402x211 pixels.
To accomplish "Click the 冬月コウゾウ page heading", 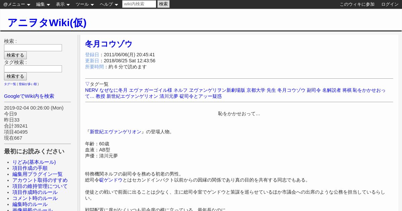I will click(x=109, y=44).
